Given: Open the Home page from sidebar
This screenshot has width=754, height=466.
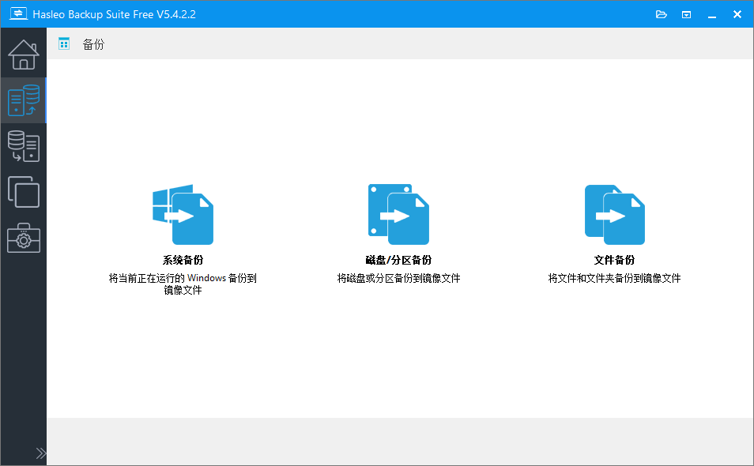Looking at the screenshot, I should click(23, 54).
